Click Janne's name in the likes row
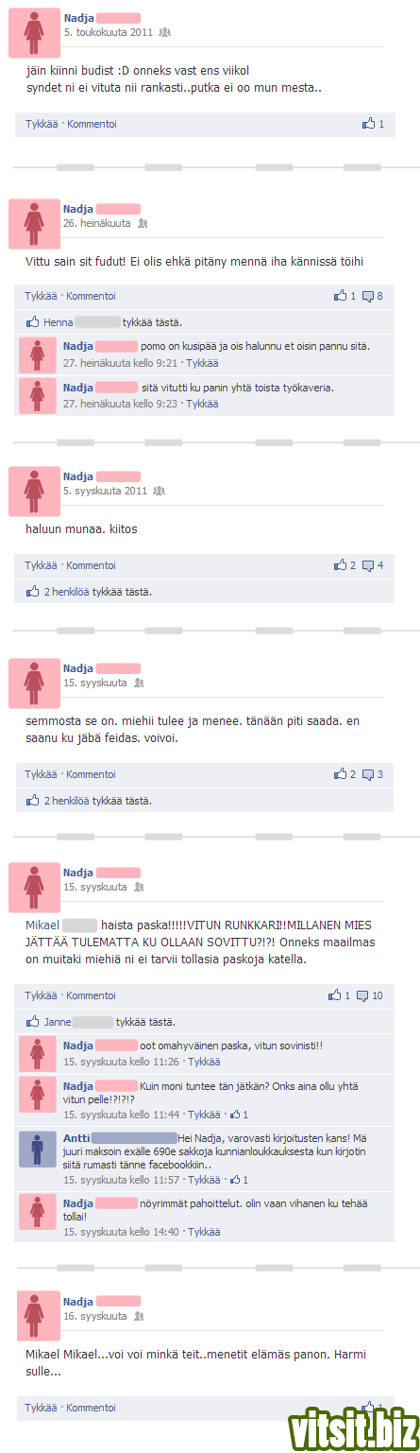This screenshot has height=1453, width=420. [57, 1022]
